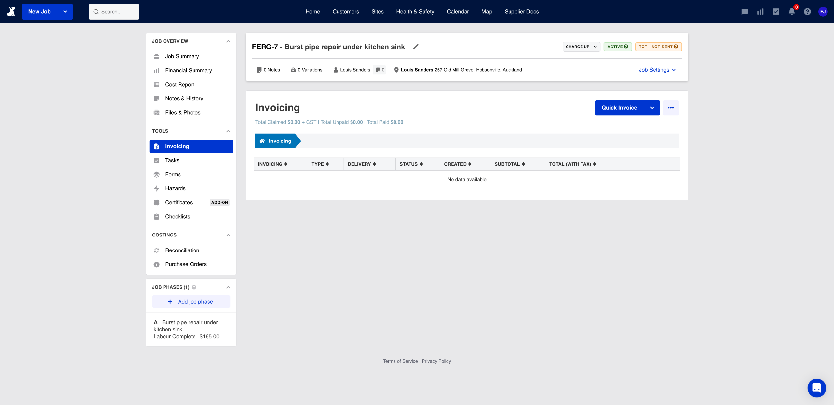Open the chat messages icon in top bar
Viewport: 834px width, 405px height.
pos(745,12)
